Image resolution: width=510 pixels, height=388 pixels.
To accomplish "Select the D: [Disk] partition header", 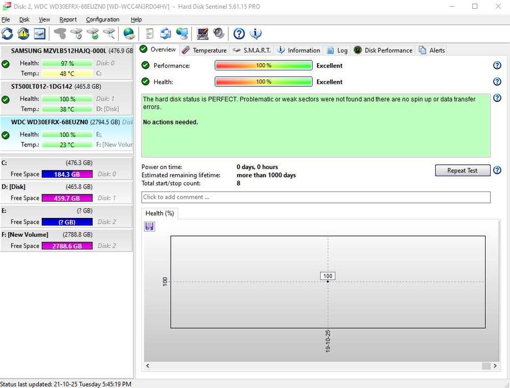I will pos(67,187).
